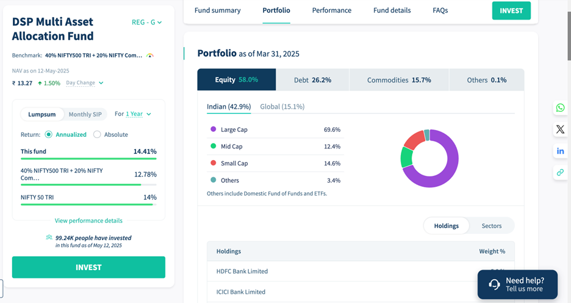Select the Annualized return radio button
571x303 pixels.
click(49, 134)
